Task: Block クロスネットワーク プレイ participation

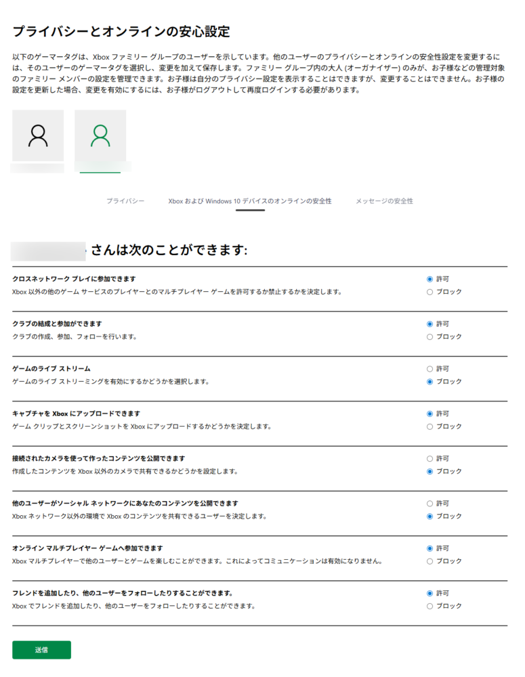Action: [x=429, y=292]
